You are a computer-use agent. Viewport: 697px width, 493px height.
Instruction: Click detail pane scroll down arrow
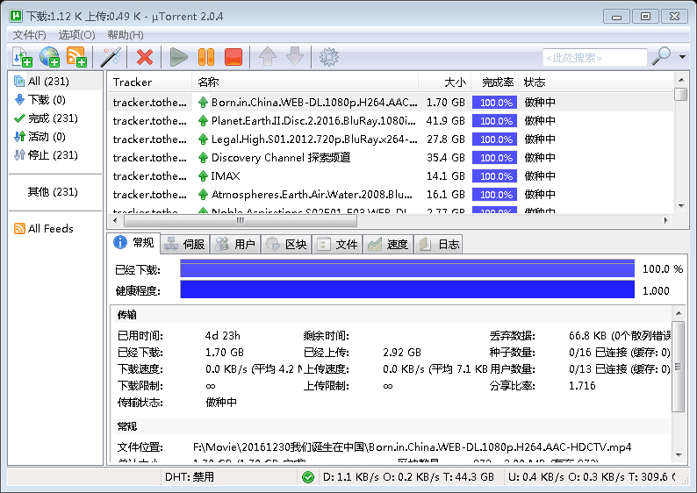(679, 454)
